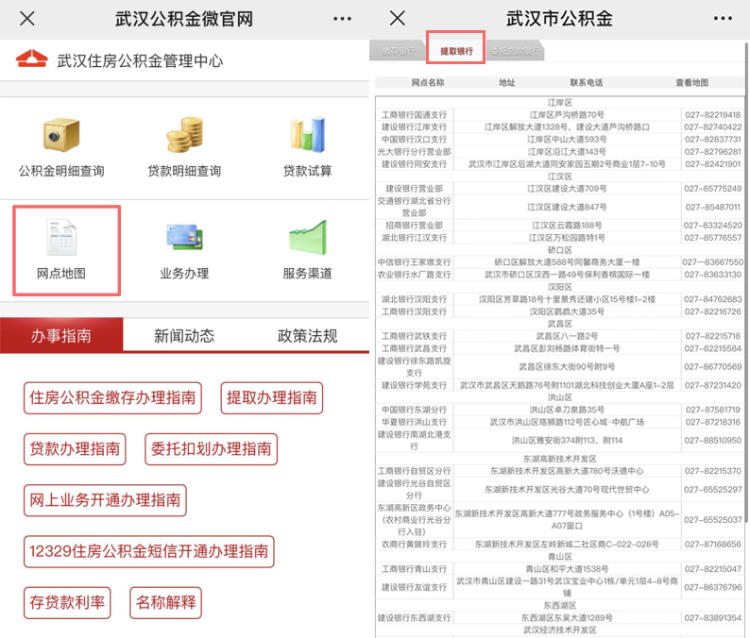Select the 委托贷款银行 tab
The image size is (750, 638).
click(x=515, y=51)
